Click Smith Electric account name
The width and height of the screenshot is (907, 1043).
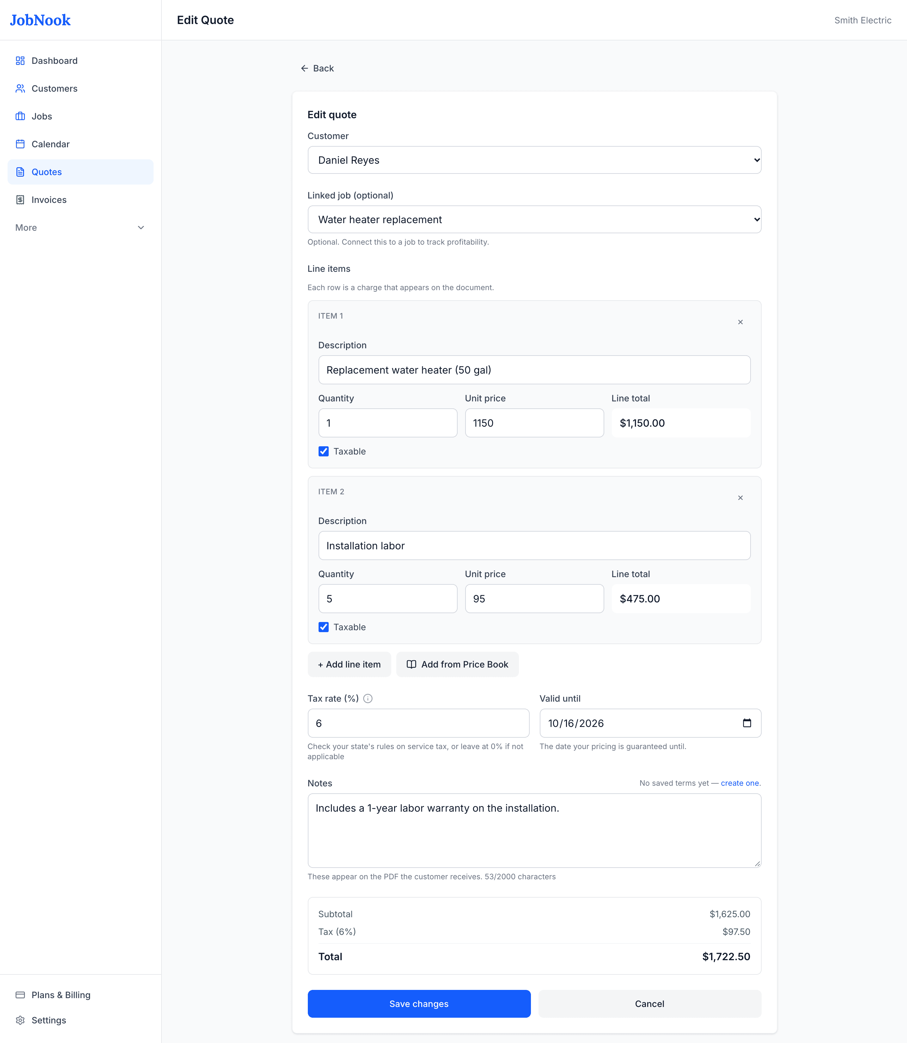pos(862,20)
